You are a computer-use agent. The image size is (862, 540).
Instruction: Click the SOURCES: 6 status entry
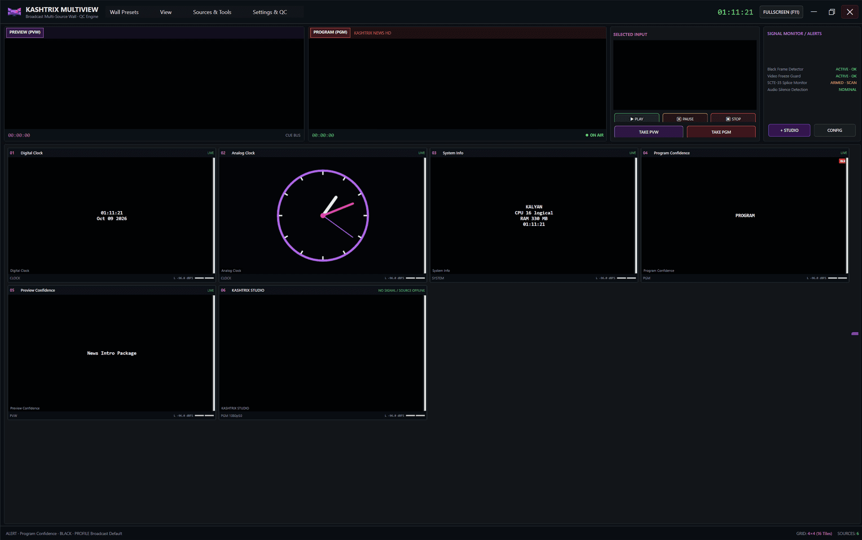point(848,534)
